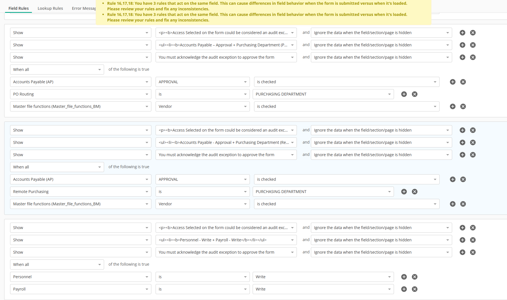This screenshot has height=300, width=507.
Task: Change the 'is' operator for Remote Purchasing
Action: 203,192
